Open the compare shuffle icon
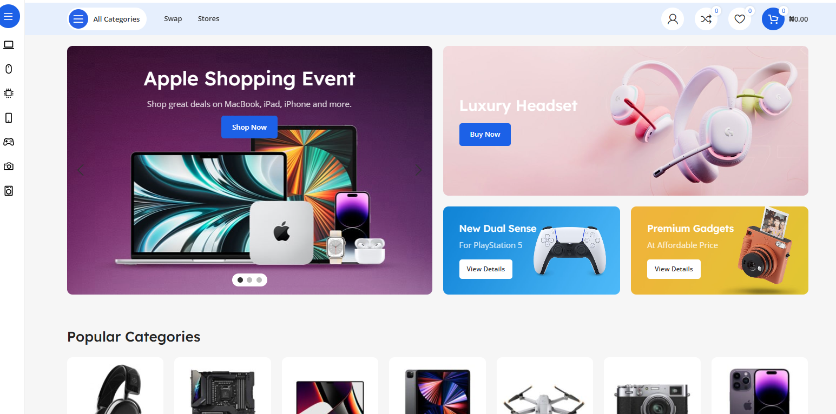Screen dimensions: 836x414 pyautogui.click(x=706, y=19)
